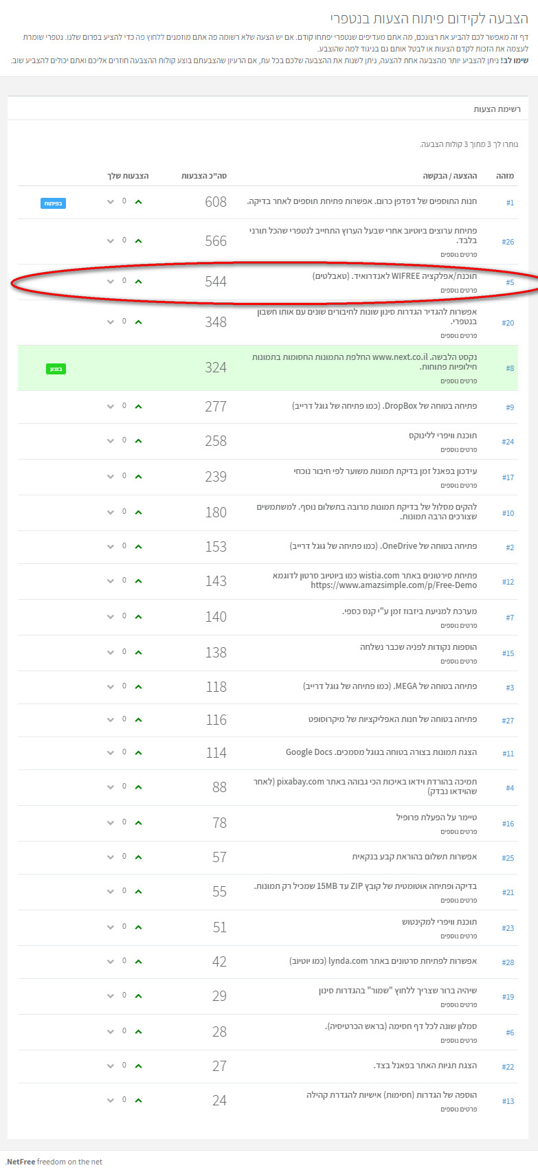Downvote suggestion #1 with the gray arrow
The width and height of the screenshot is (538, 1172).
(x=110, y=202)
